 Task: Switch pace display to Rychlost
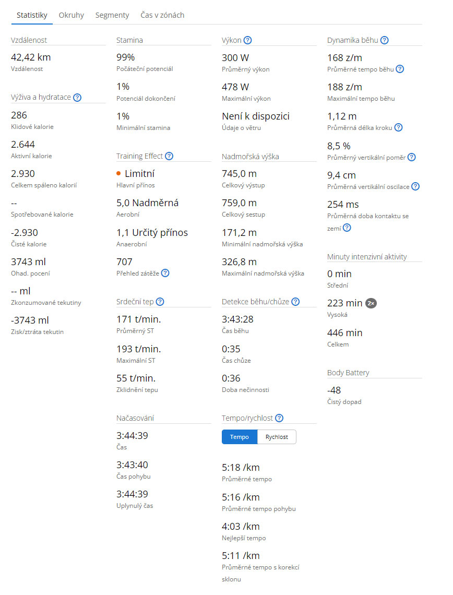[277, 437]
